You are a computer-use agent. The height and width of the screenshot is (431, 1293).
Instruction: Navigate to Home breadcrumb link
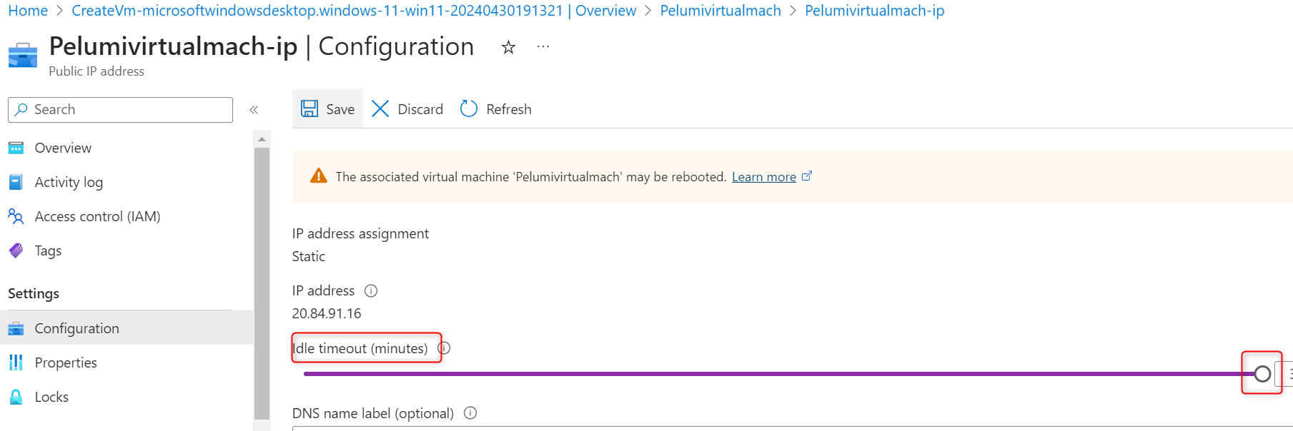click(28, 11)
